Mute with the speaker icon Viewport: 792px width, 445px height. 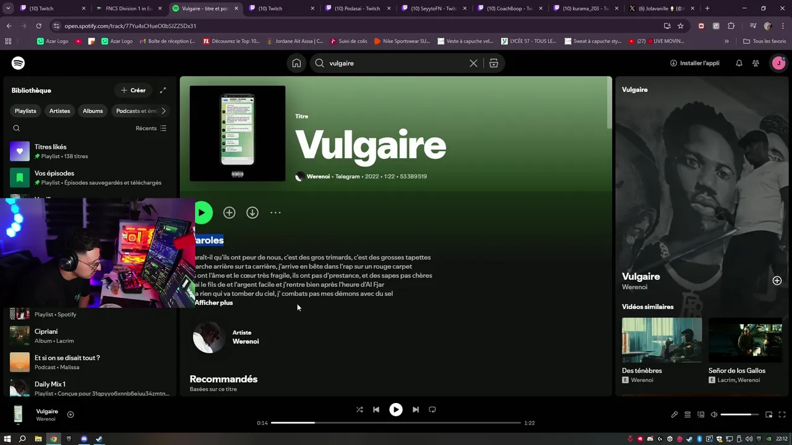(714, 415)
